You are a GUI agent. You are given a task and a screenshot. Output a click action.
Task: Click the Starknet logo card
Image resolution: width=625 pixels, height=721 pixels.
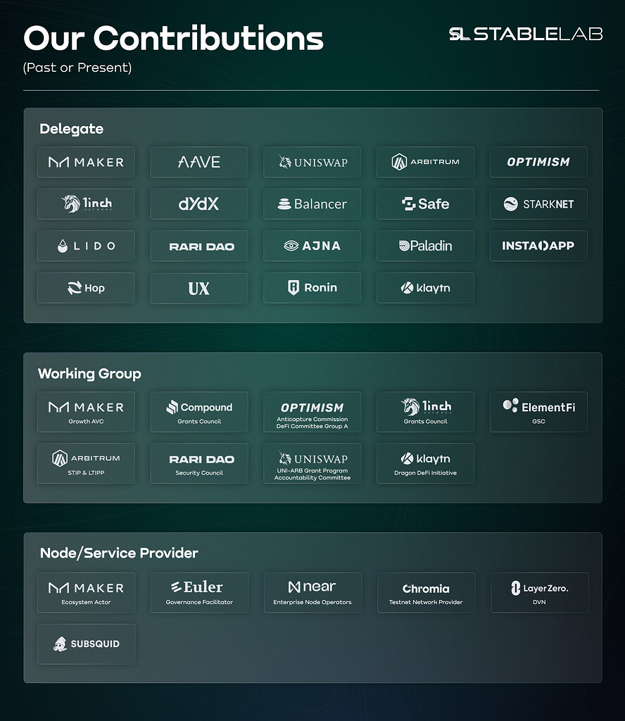point(538,204)
